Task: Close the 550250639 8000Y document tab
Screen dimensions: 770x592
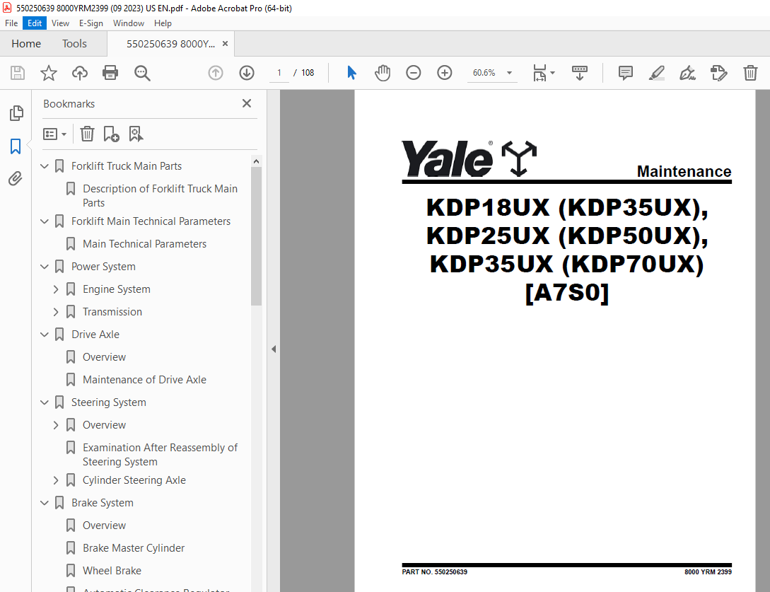Action: click(225, 44)
